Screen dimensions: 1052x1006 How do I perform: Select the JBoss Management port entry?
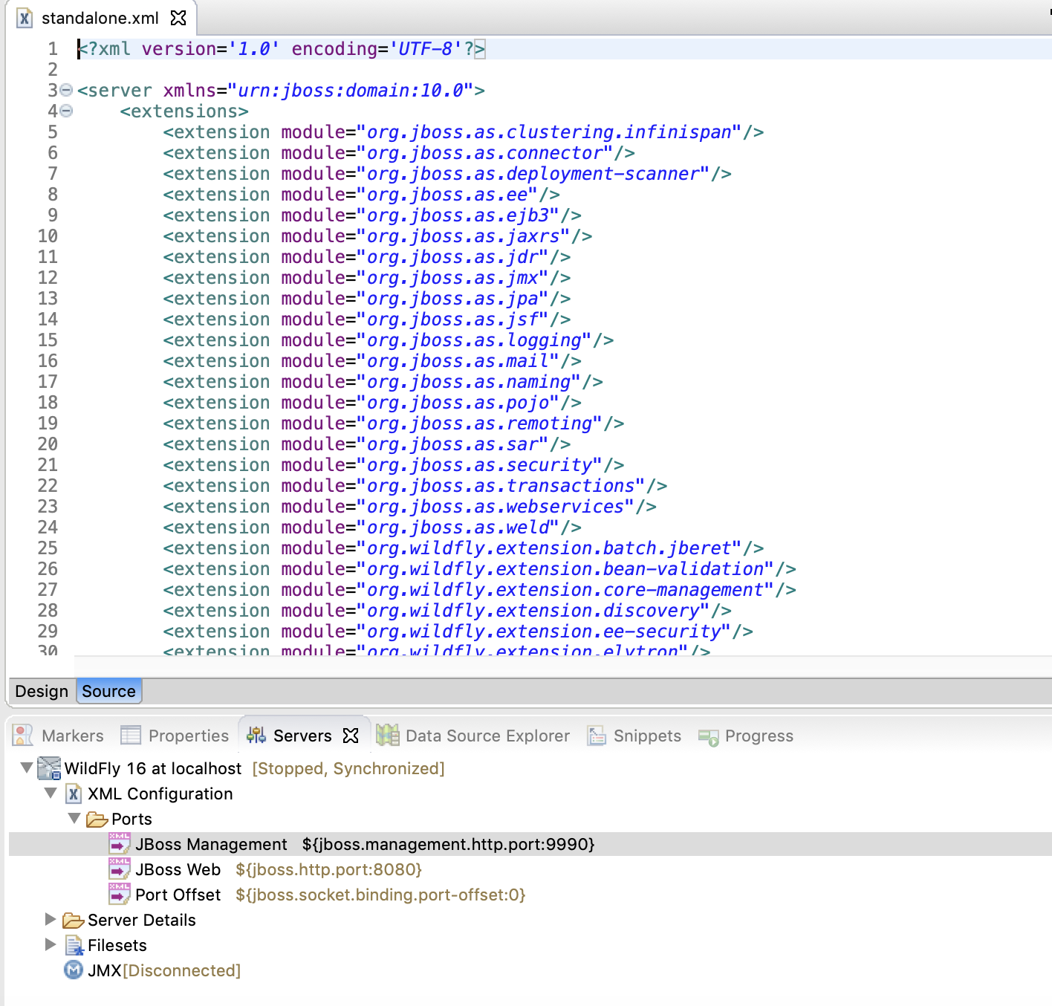pos(211,844)
